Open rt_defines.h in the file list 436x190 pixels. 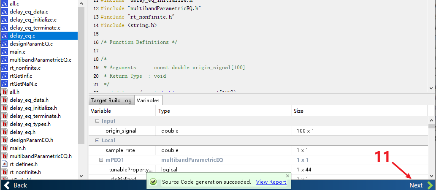click(x=24, y=164)
